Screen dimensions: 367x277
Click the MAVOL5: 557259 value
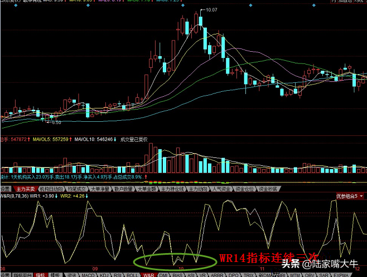[52, 139]
